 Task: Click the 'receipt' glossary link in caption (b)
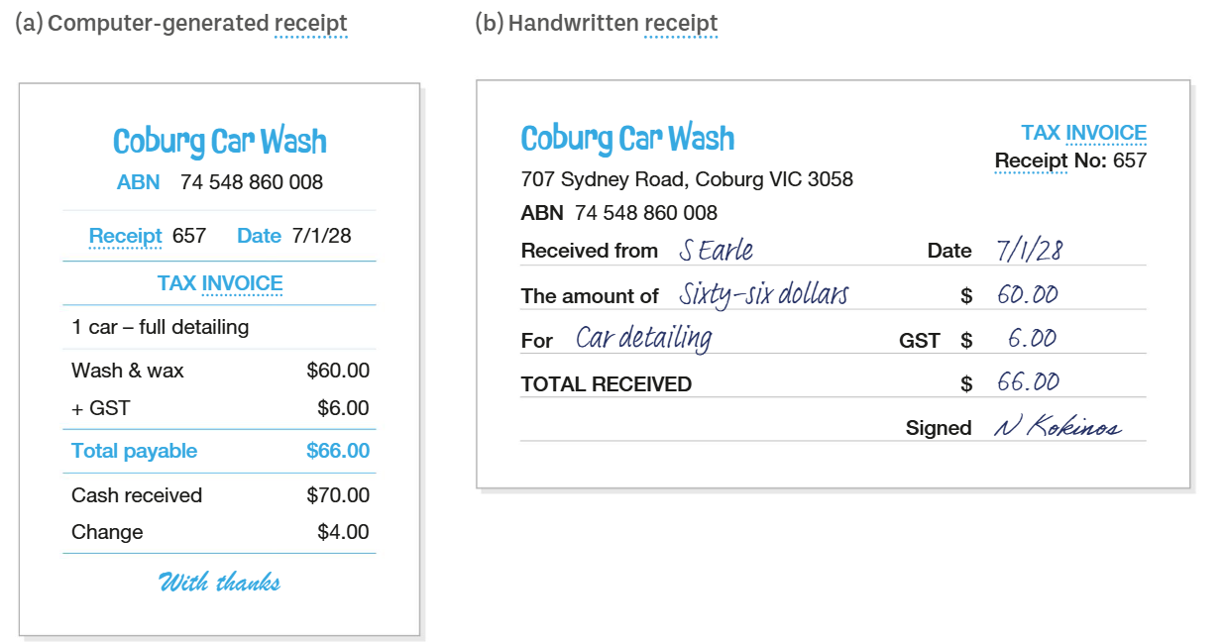681,24
